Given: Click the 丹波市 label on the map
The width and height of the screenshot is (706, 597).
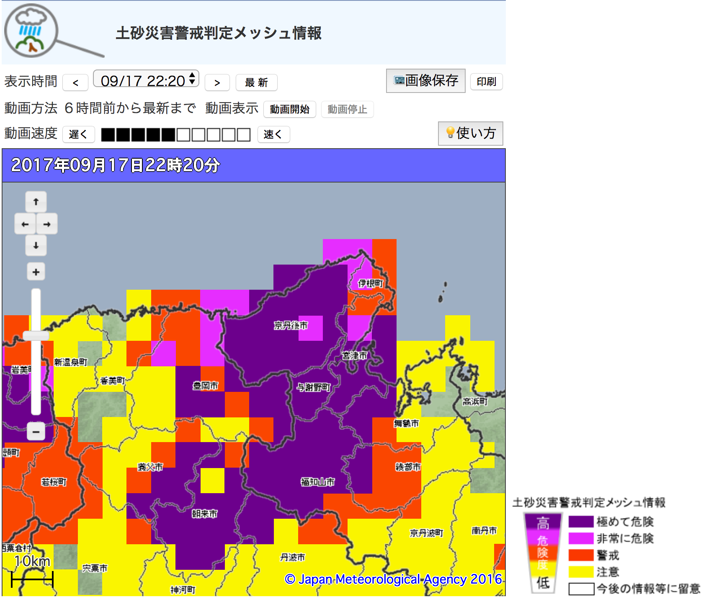Looking at the screenshot, I should tap(293, 557).
